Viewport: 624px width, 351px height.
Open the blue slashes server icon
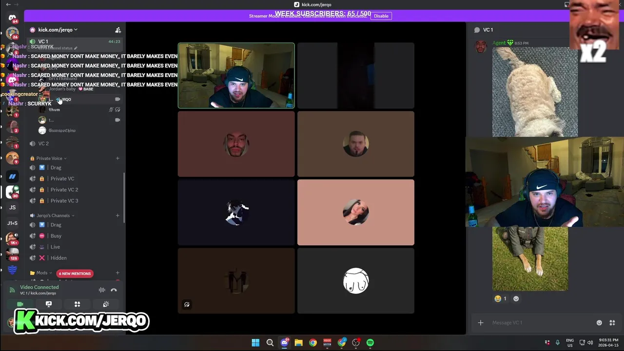tap(12, 176)
